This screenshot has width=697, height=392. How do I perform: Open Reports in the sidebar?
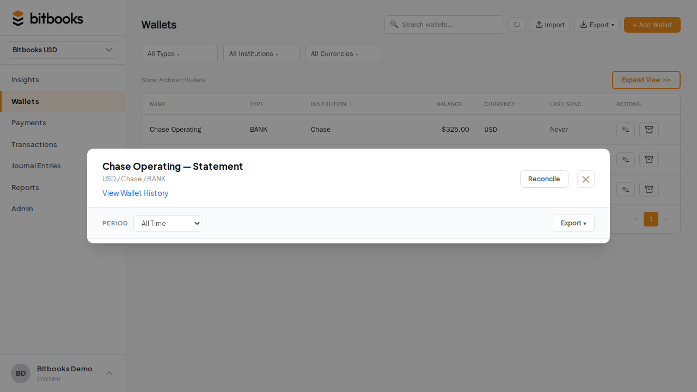click(x=25, y=188)
